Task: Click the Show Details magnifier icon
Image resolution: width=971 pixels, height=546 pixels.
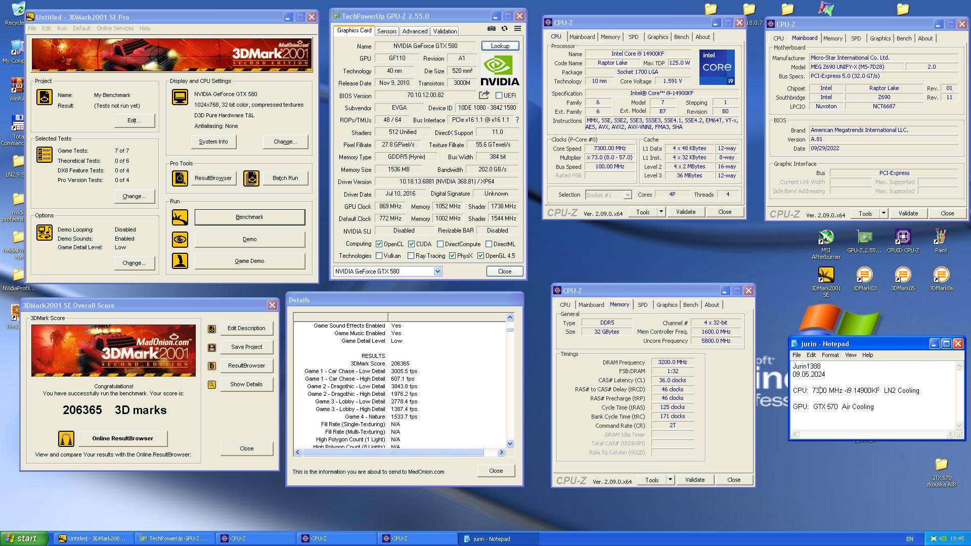Action: coord(212,385)
